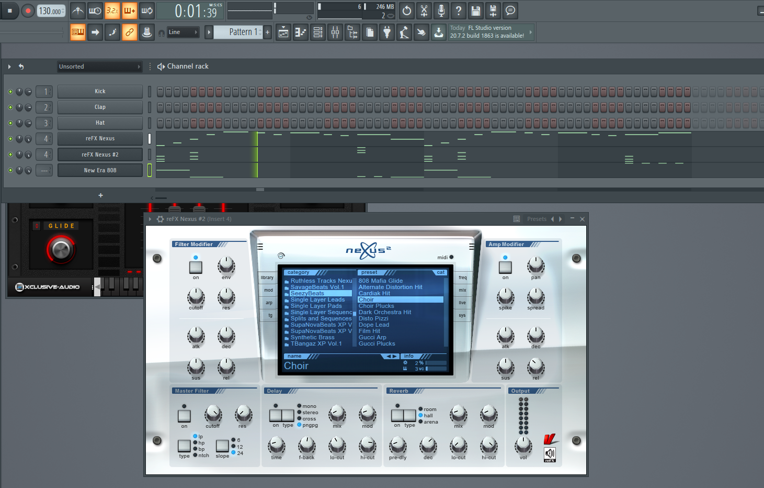Viewport: 764px width, 488px height.
Task: Open the channel rack view icon
Action: [x=318, y=32]
